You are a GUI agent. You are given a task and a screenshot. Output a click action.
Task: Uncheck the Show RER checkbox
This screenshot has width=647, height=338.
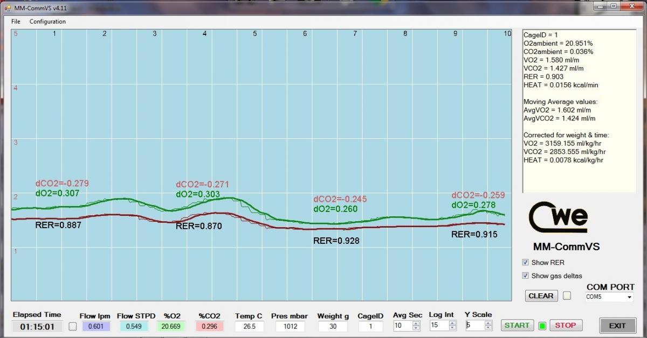pyautogui.click(x=526, y=263)
